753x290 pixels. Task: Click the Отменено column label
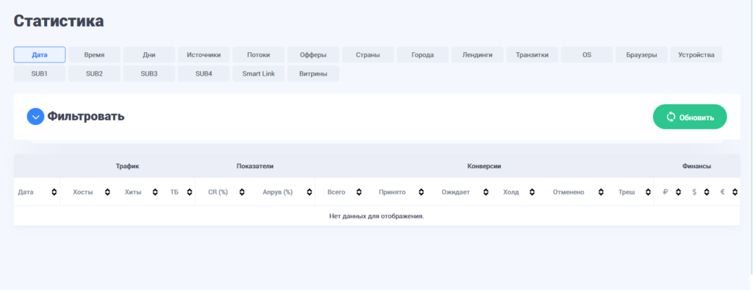pos(568,192)
